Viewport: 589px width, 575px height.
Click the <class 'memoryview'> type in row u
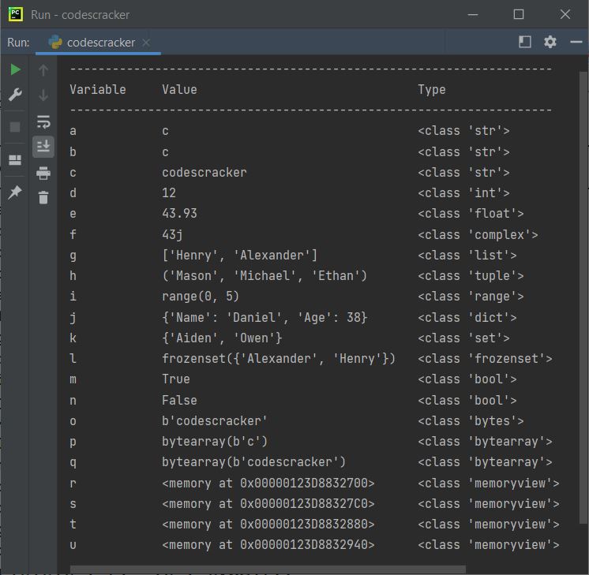point(488,545)
